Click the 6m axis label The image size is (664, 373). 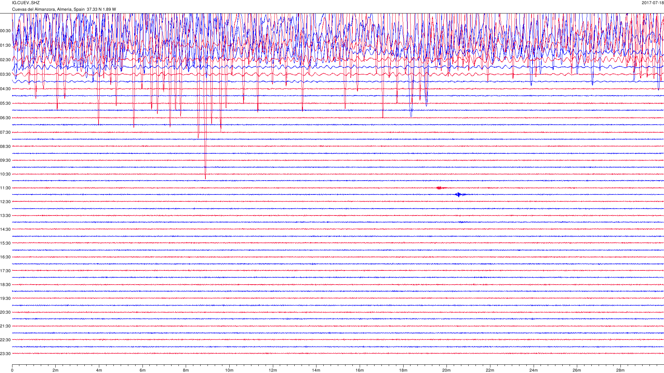tap(142, 371)
